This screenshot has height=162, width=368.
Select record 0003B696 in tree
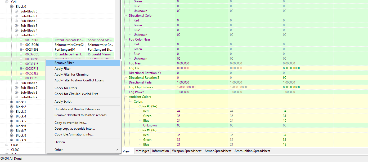[32, 59]
